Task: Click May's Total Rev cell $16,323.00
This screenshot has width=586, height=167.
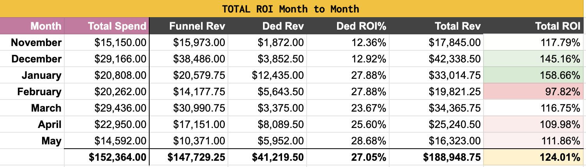Action: [436, 140]
